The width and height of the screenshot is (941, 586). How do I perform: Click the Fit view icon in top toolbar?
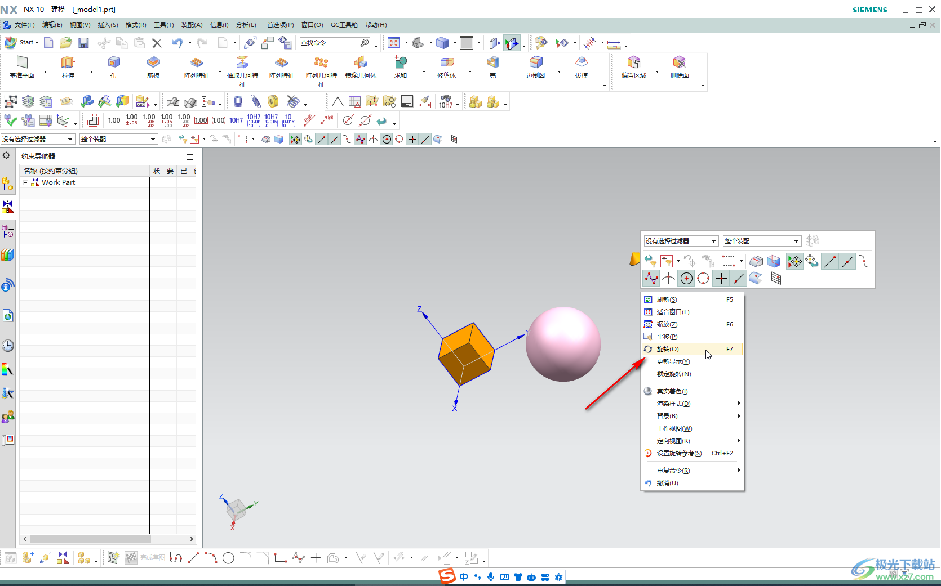pyautogui.click(x=394, y=43)
